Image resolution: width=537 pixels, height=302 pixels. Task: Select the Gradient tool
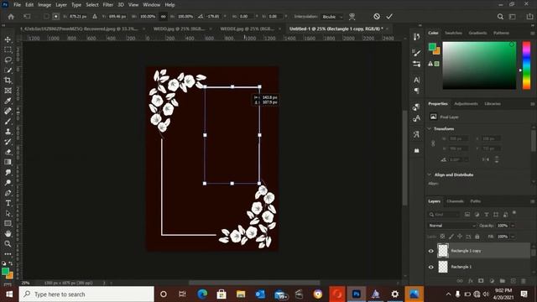pyautogui.click(x=8, y=162)
